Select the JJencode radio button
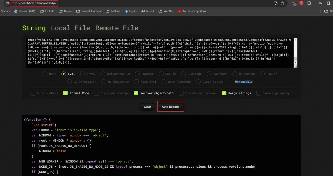The width and height of the screenshot is (333, 176). pos(183,74)
